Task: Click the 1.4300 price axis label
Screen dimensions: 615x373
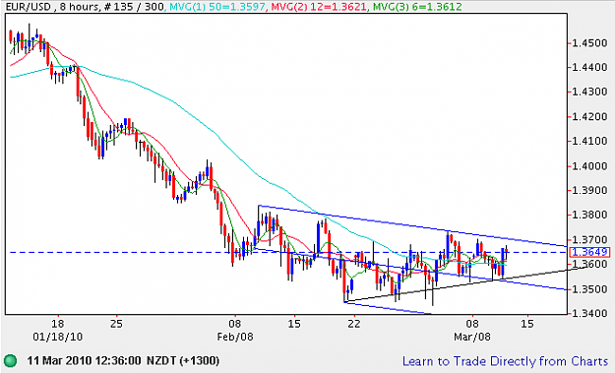Action: pos(589,92)
